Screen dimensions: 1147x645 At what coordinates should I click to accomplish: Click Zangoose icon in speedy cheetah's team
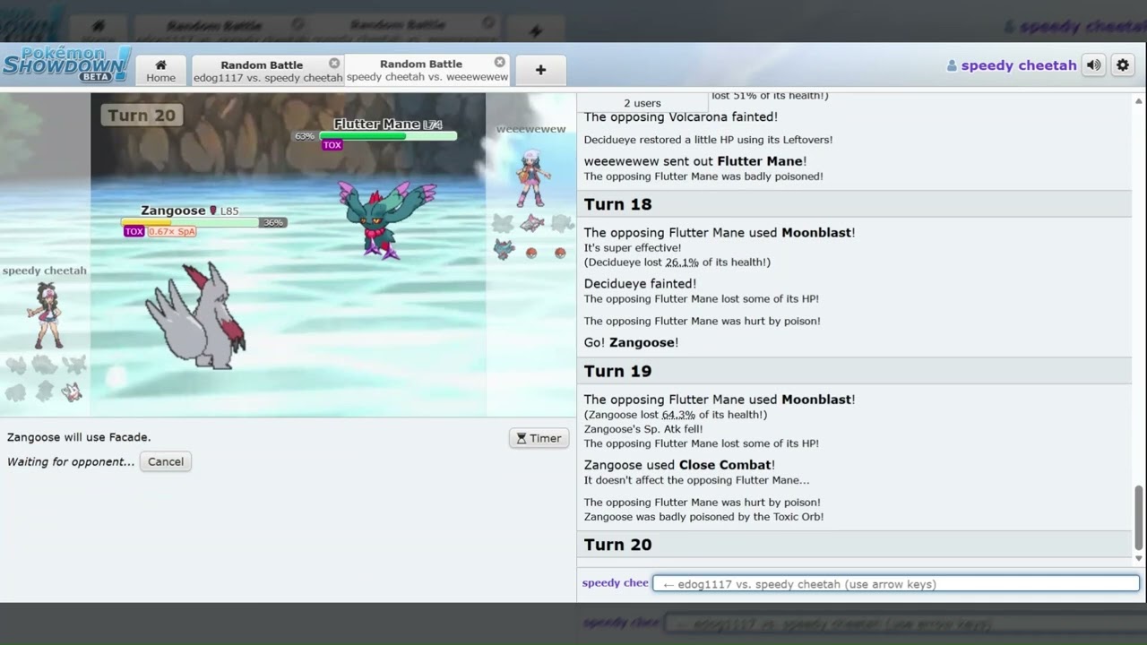[x=72, y=391]
